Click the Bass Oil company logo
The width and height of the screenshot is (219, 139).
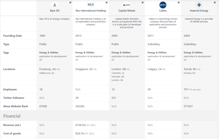(54, 5)
